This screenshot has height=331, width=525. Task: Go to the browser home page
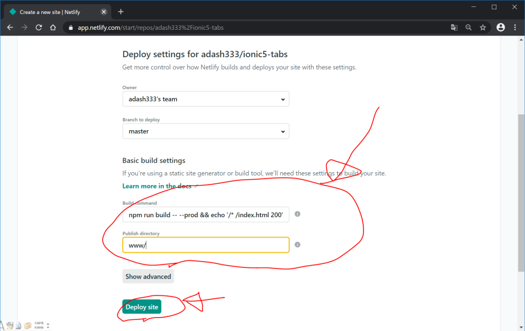[52, 27]
